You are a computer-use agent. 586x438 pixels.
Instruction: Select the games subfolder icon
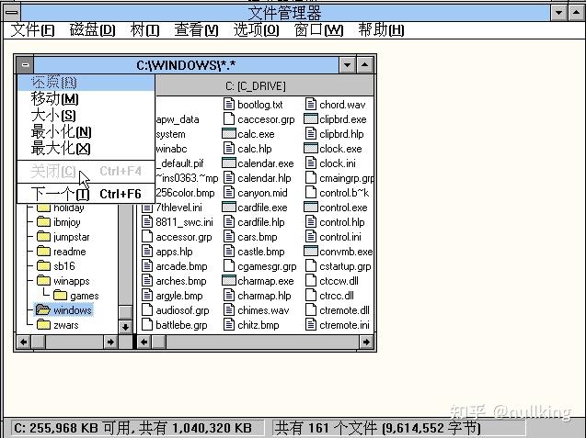point(60,296)
